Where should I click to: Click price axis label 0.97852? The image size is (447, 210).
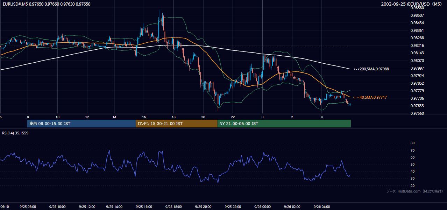[x=417, y=83]
